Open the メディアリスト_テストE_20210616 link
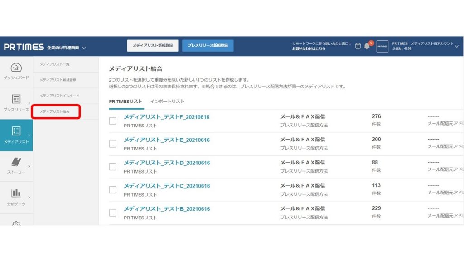The height and width of the screenshot is (261, 464). click(x=167, y=140)
